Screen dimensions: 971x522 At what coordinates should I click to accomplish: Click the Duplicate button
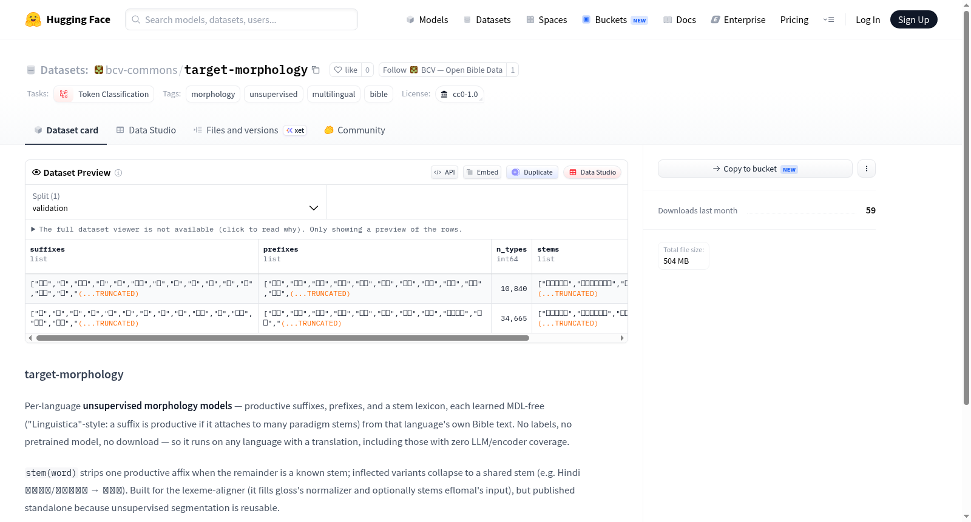[532, 172]
